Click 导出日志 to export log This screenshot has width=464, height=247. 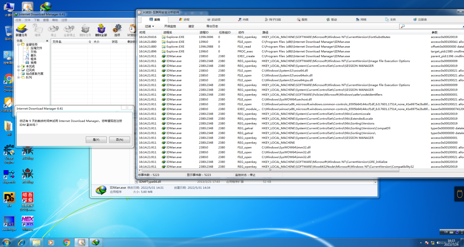coord(212,26)
